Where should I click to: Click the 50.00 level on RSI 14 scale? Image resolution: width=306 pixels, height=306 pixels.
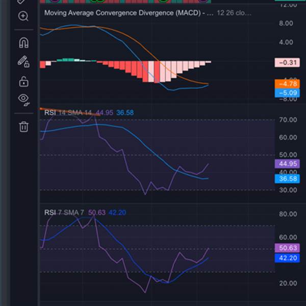[x=288, y=155]
